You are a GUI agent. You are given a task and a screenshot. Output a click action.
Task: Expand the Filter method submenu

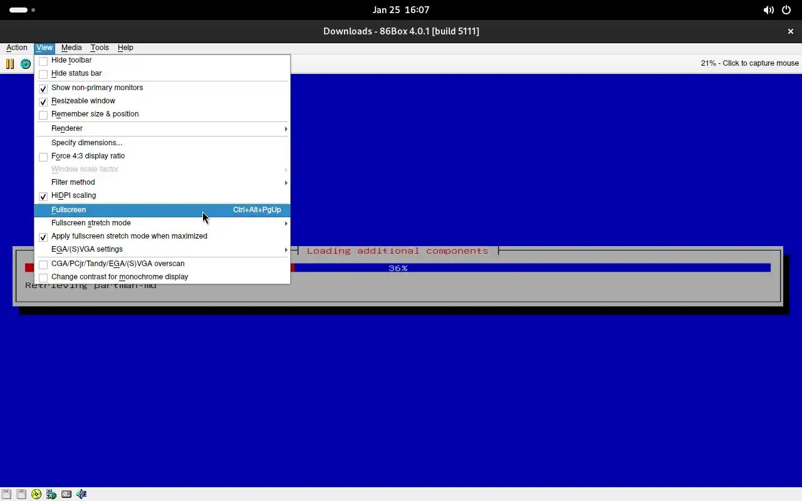click(162, 182)
